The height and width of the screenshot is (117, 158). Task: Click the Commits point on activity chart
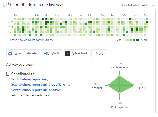pyautogui.click(x=108, y=85)
